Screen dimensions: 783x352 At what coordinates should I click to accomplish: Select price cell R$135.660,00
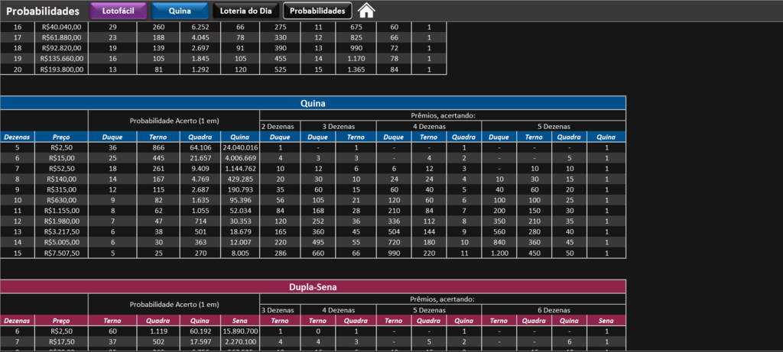point(62,58)
